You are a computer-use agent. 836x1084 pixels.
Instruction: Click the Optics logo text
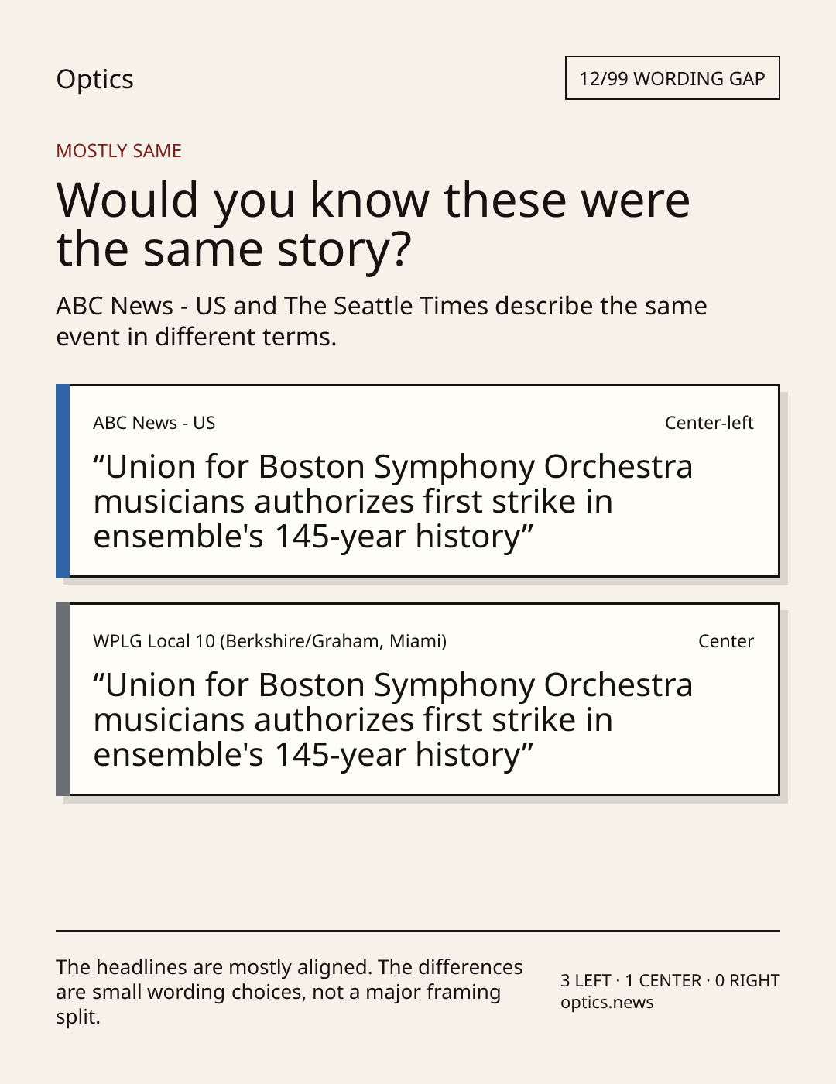click(x=94, y=79)
